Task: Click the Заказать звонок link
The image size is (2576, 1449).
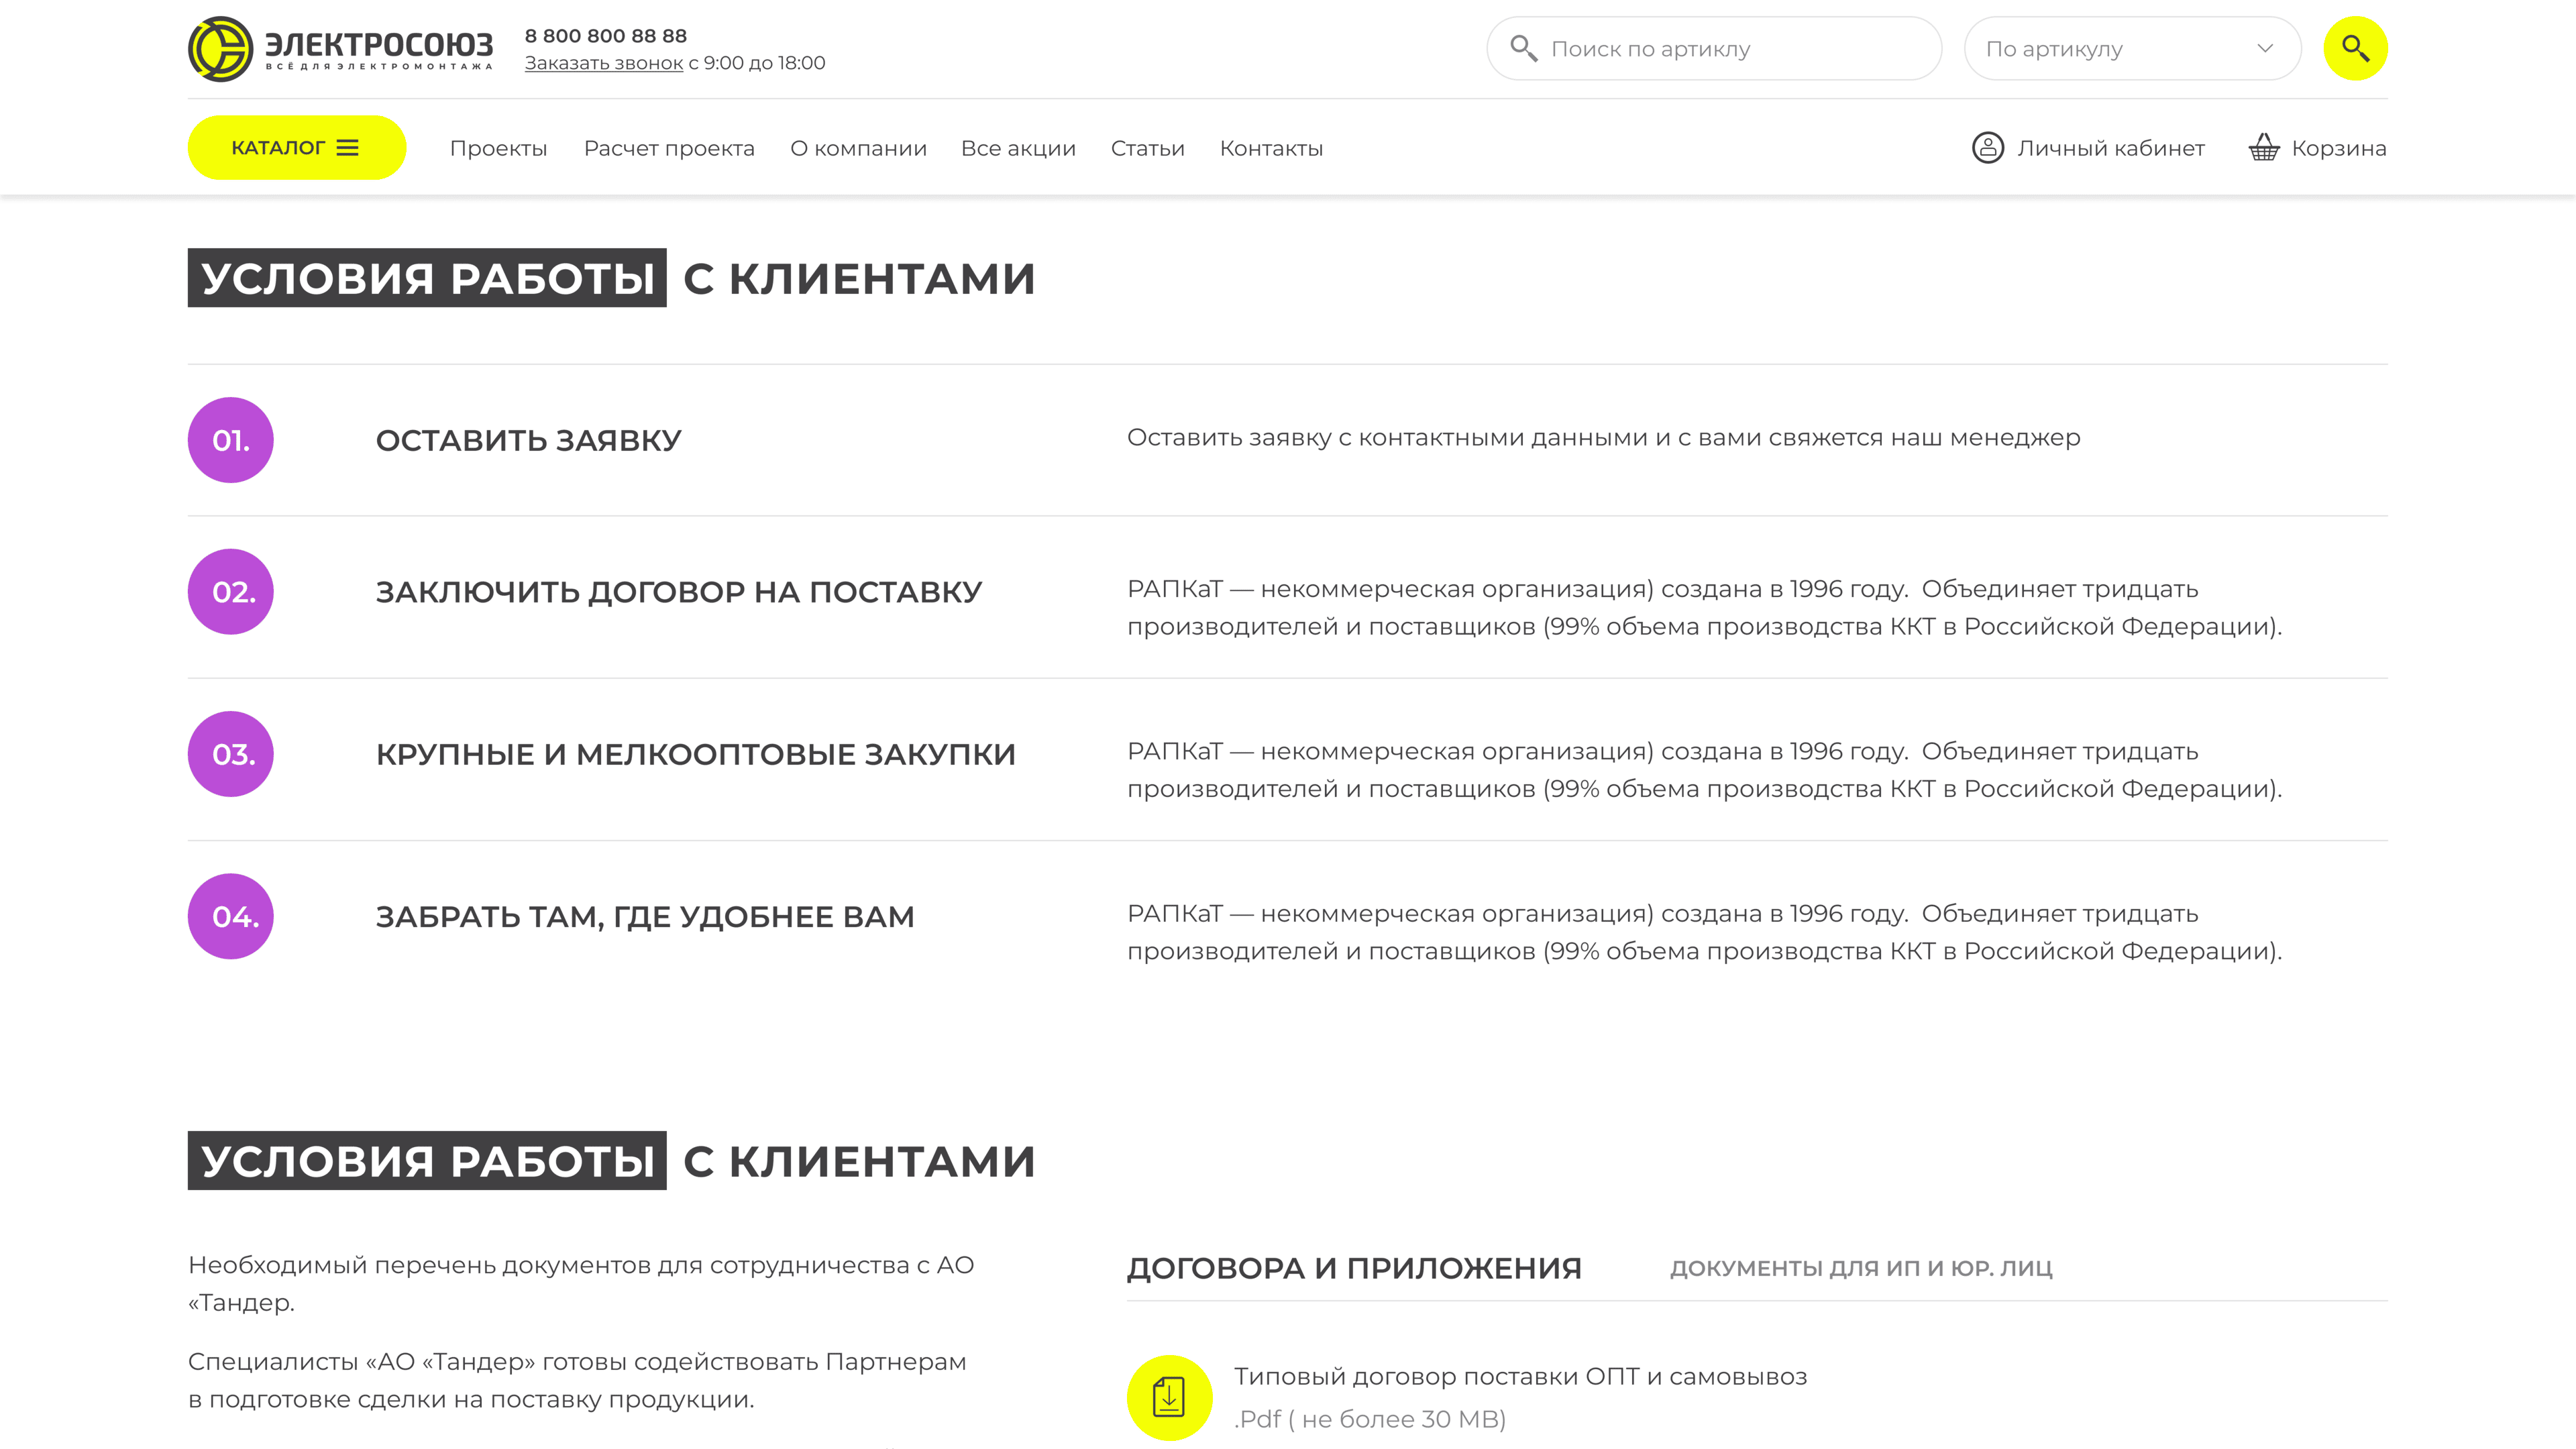Action: (x=604, y=63)
